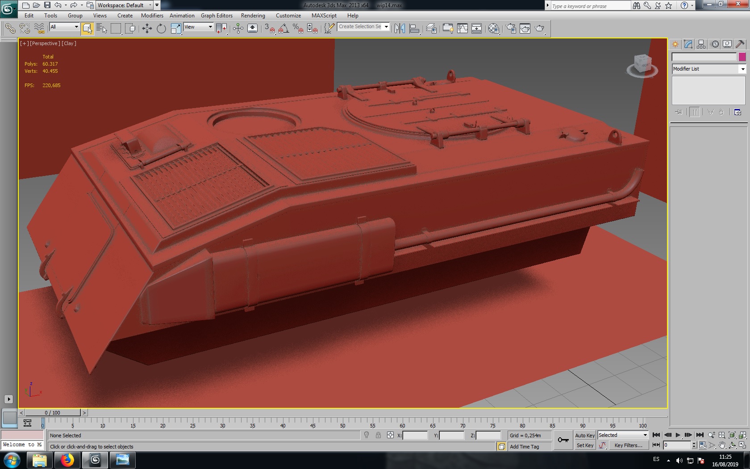Click the Align tool
The height and width of the screenshot is (469, 750).
click(414, 29)
